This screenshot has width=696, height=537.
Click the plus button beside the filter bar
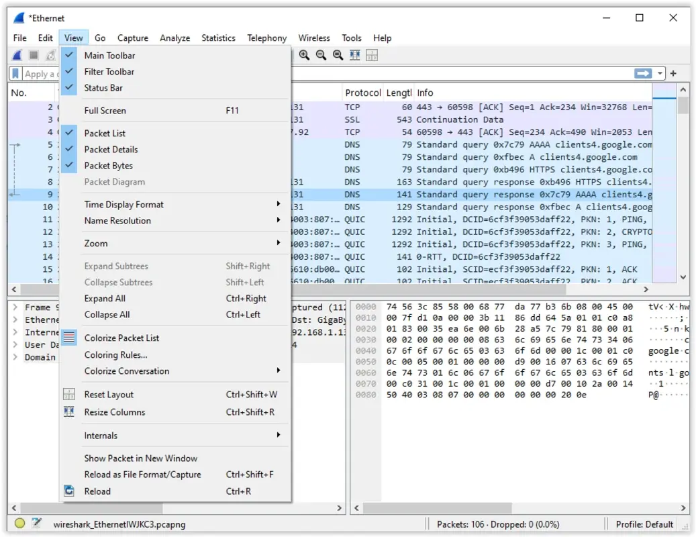(x=672, y=74)
